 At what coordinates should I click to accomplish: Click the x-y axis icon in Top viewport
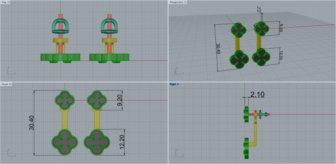[x=11, y=71]
